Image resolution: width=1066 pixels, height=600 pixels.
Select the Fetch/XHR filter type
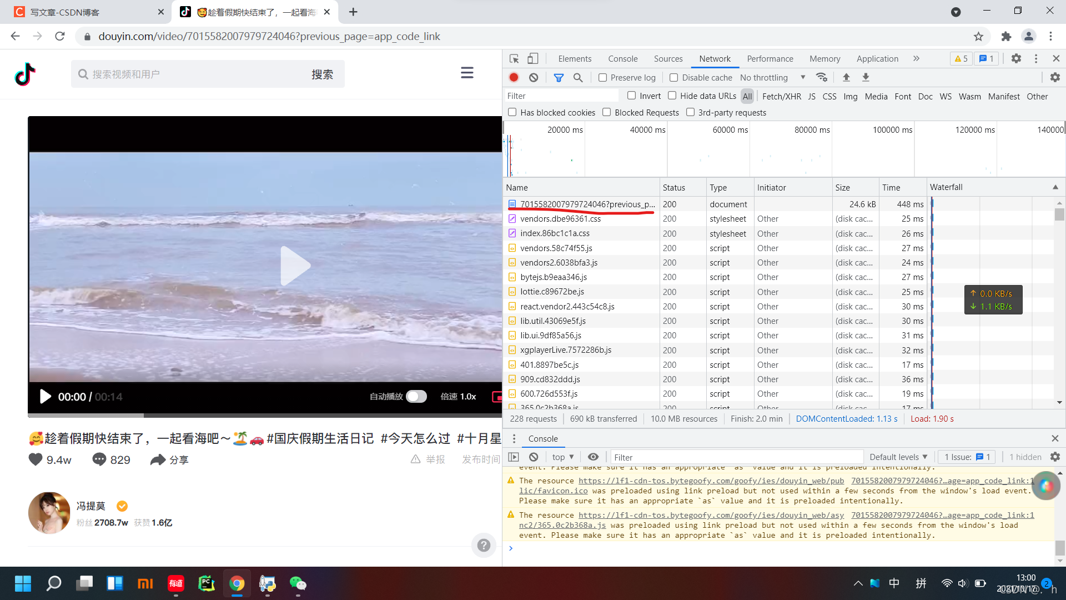point(781,96)
